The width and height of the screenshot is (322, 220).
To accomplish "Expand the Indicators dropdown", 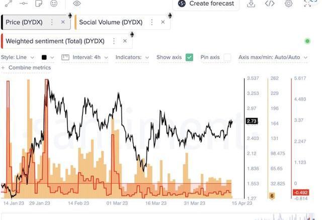I will tap(132, 57).
